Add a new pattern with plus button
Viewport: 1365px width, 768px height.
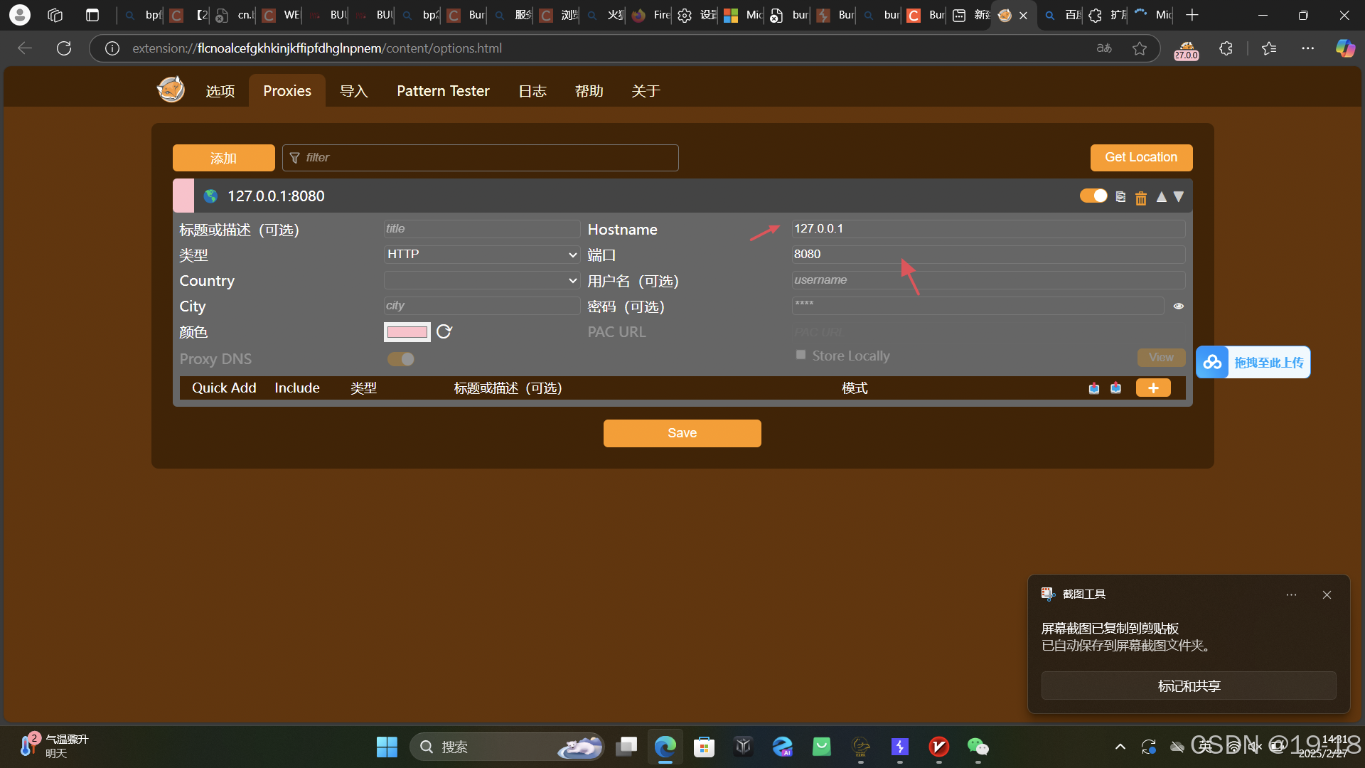[1152, 388]
